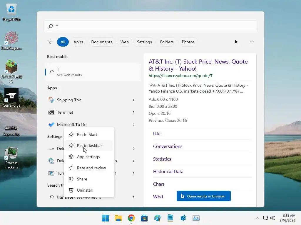Expand the translate web search chevron
The image size is (301, 225).
(x=134, y=197)
